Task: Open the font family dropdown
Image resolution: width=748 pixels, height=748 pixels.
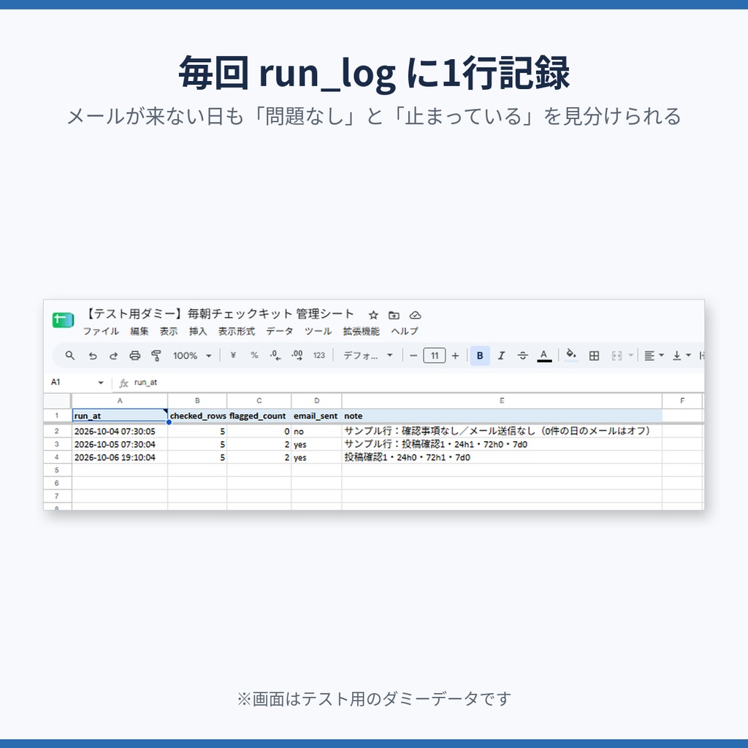Action: pos(368,356)
